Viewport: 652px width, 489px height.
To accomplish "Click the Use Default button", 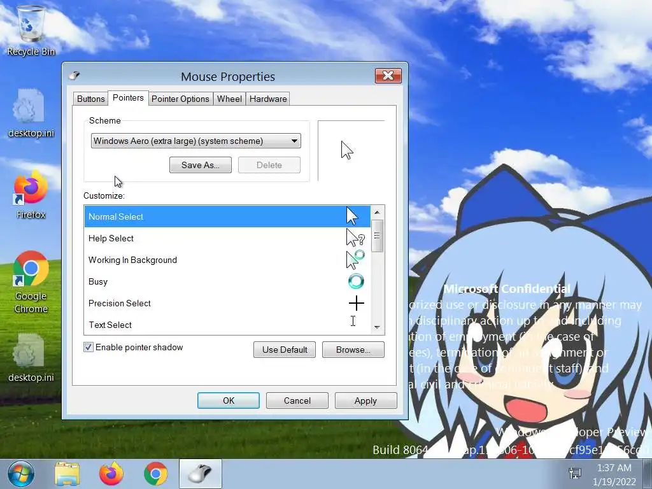I will click(x=285, y=350).
